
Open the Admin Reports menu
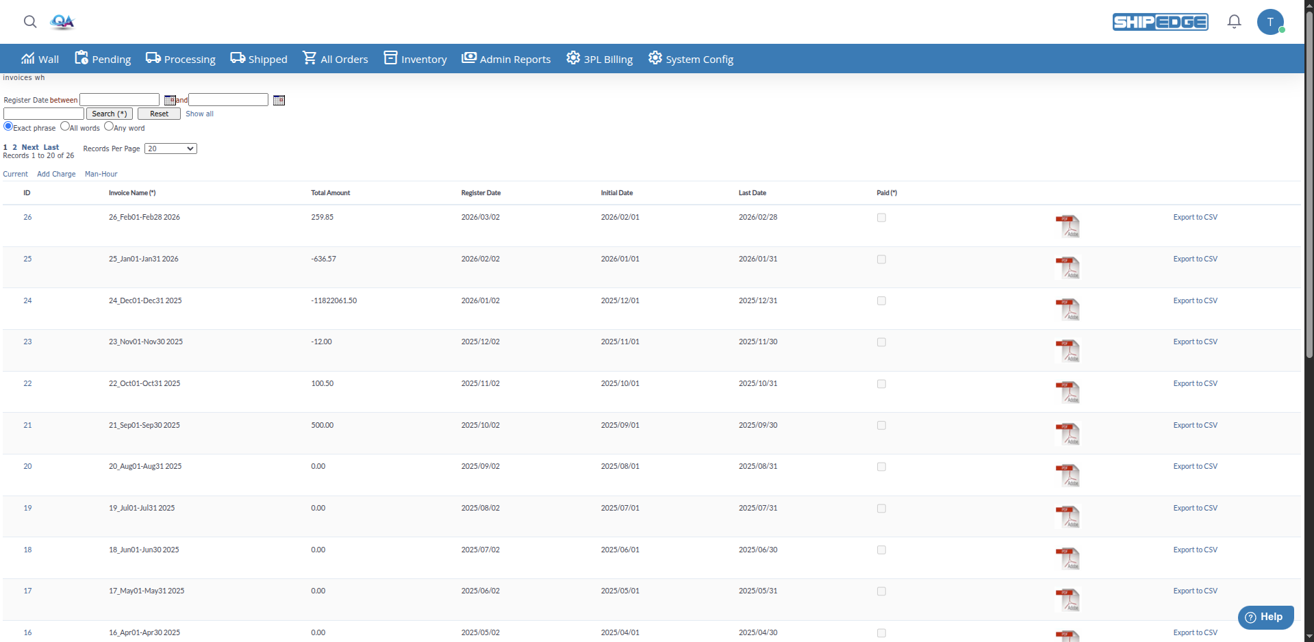506,59
